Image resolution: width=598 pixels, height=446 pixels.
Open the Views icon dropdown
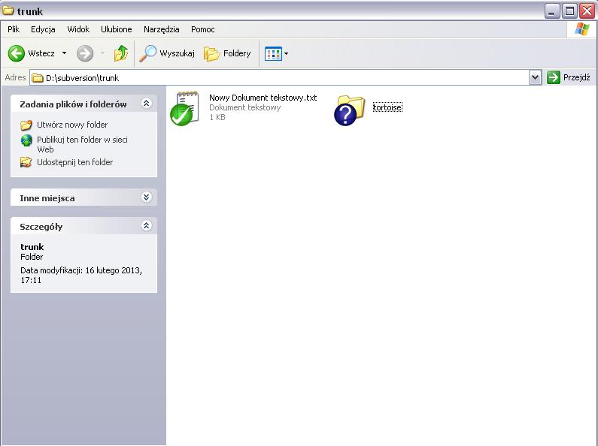point(277,53)
